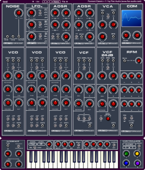Image resolution: width=145 pixels, height=170 pixels.
Task: Toggle the Chorus effect on/off switch
Action: (114, 145)
